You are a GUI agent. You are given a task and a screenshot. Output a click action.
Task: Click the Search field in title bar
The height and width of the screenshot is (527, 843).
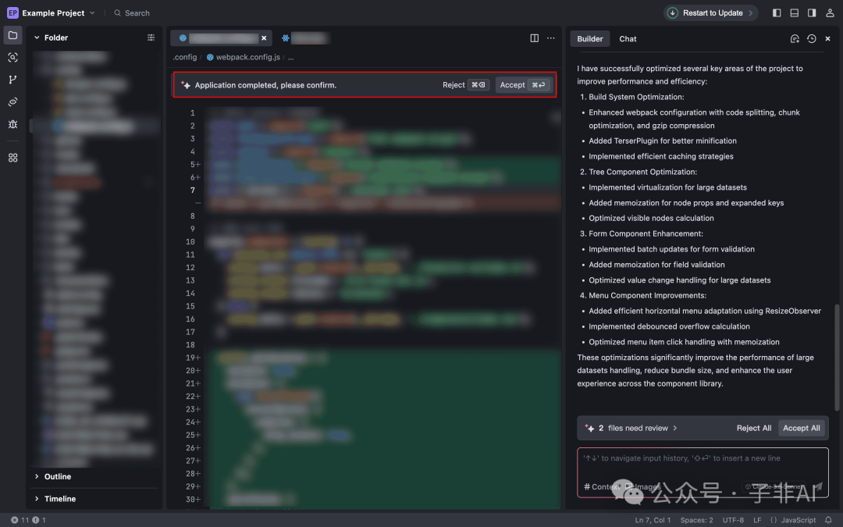132,13
